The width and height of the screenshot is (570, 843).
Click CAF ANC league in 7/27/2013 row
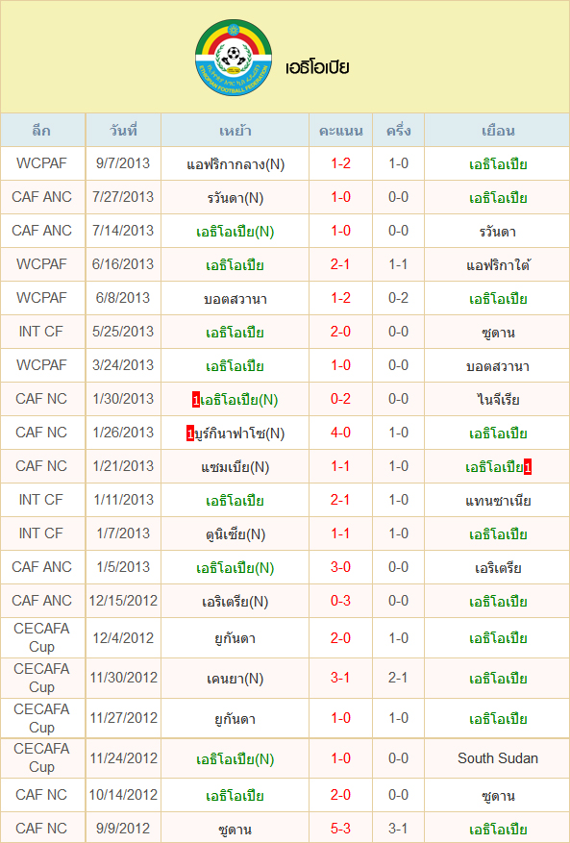(42, 197)
